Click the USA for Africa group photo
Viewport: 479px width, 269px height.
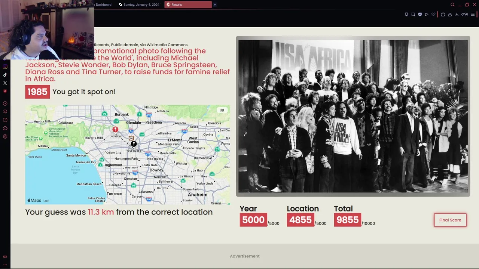(353, 116)
